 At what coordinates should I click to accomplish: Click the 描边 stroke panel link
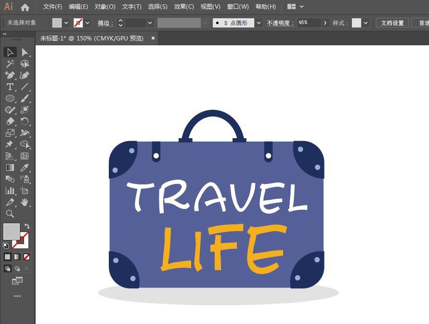coord(105,23)
